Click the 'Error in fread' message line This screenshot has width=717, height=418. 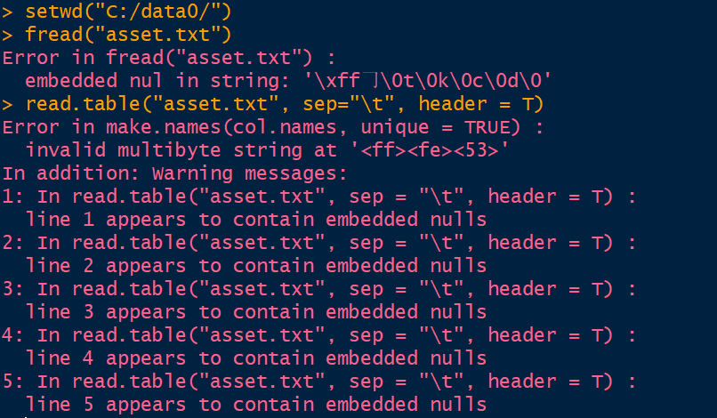point(171,59)
